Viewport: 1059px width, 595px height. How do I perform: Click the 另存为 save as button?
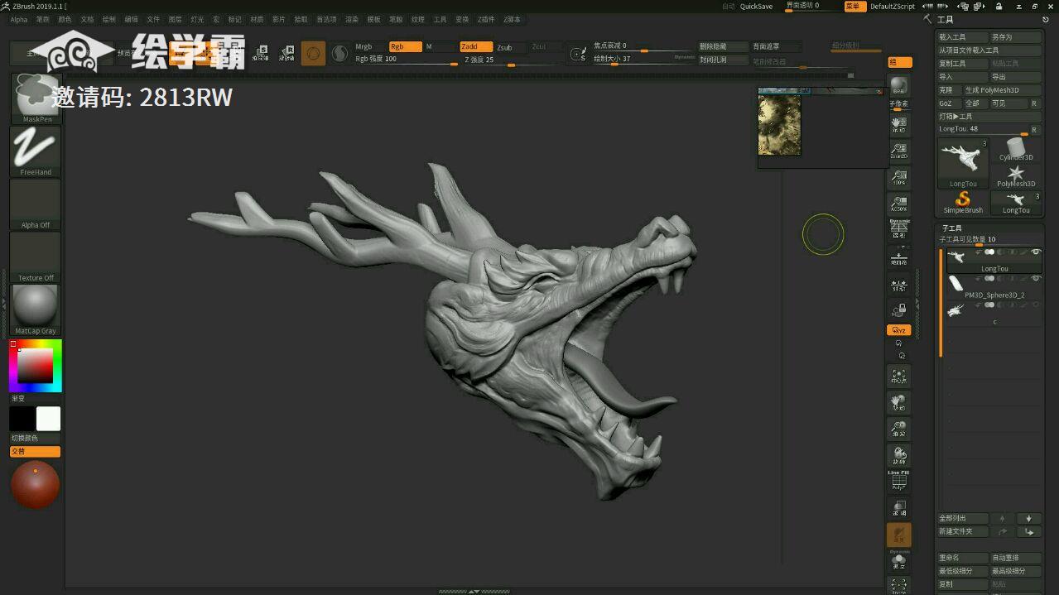(x=1016, y=37)
